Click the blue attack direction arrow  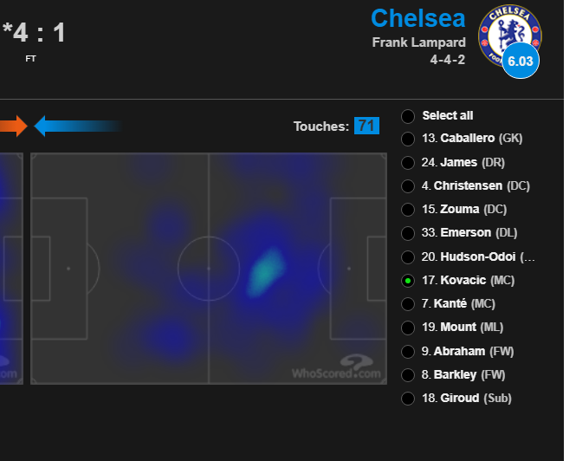(77, 127)
